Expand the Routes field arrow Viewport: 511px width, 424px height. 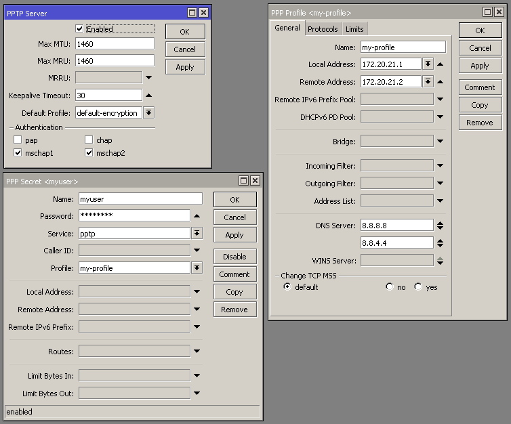click(x=197, y=352)
